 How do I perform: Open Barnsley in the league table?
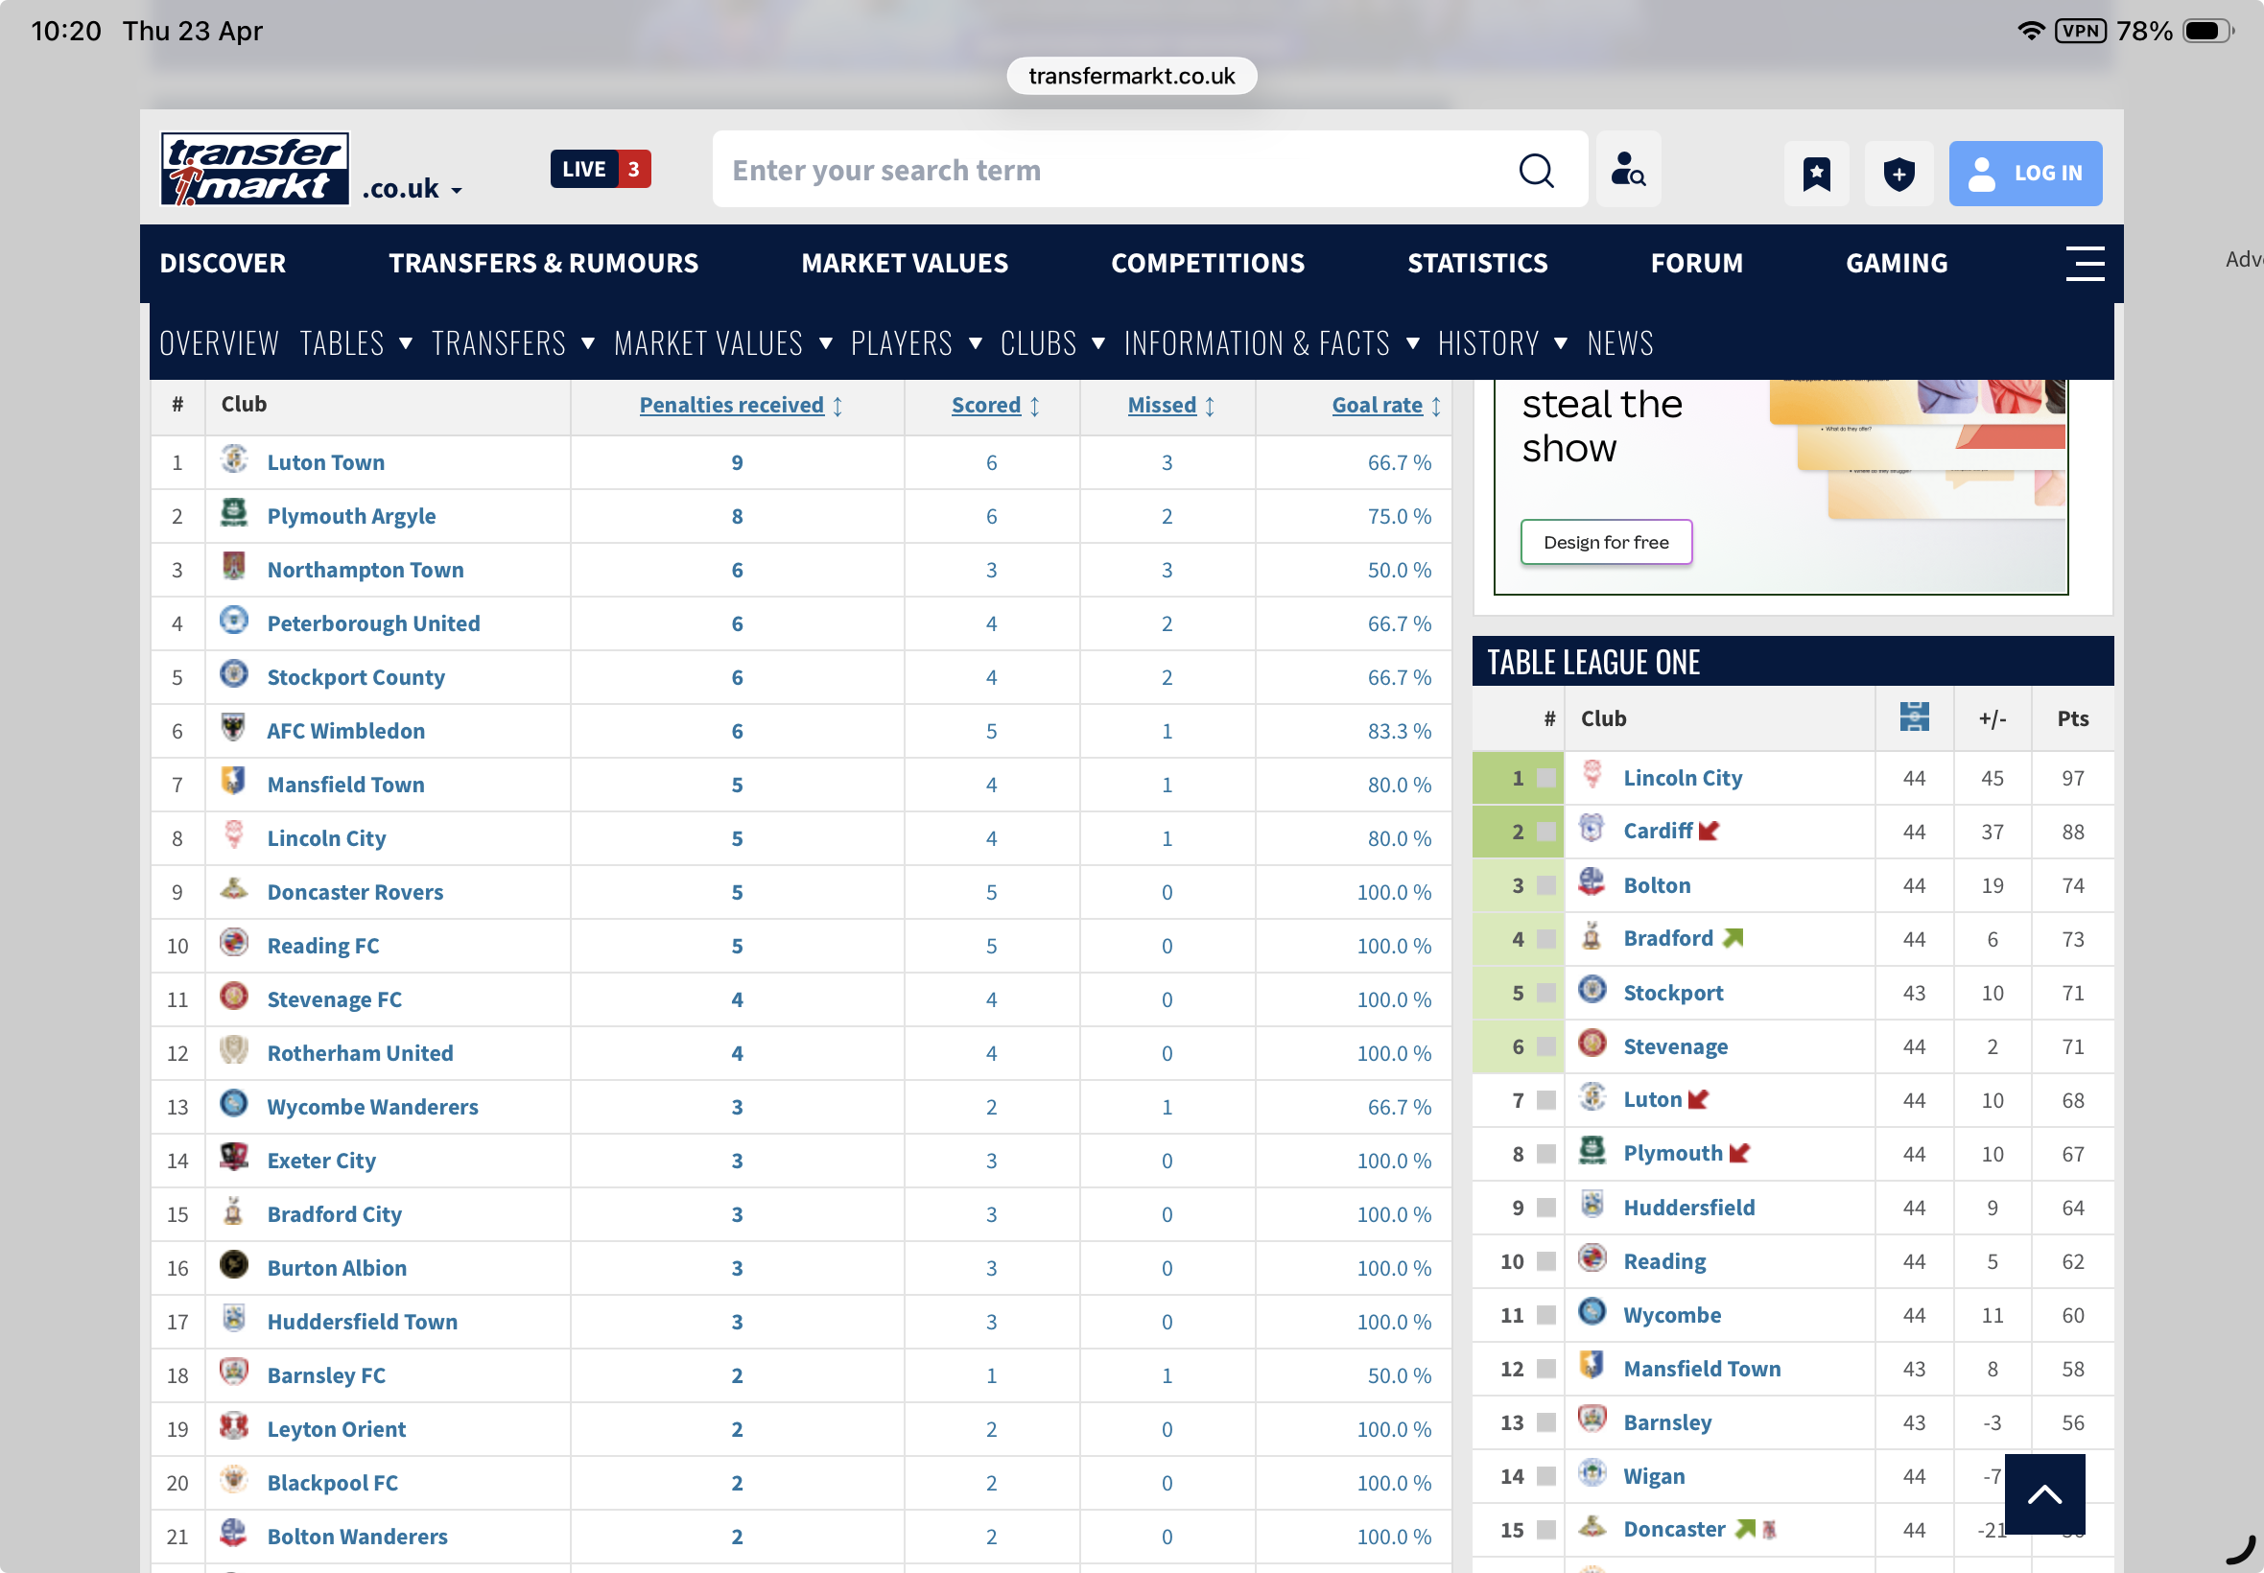click(1666, 1422)
